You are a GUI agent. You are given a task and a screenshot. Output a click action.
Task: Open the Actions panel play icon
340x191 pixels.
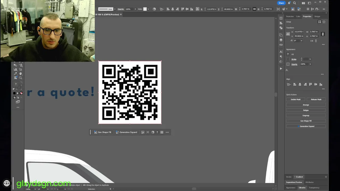tap(281, 68)
